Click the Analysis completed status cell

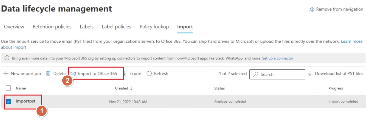(x=230, y=101)
